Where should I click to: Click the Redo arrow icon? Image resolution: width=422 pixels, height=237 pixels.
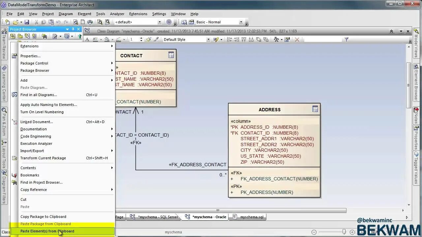click(x=66, y=22)
